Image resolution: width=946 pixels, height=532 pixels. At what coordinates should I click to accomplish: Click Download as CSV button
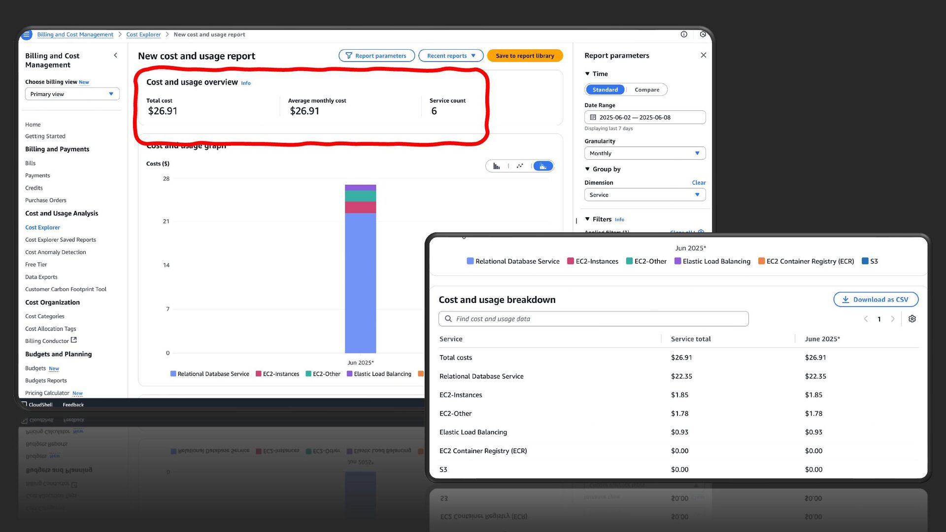click(x=876, y=299)
